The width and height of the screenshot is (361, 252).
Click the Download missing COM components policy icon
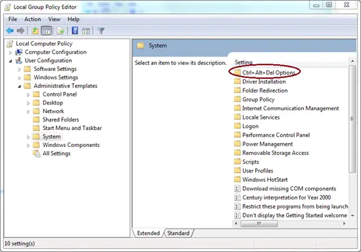point(237,188)
